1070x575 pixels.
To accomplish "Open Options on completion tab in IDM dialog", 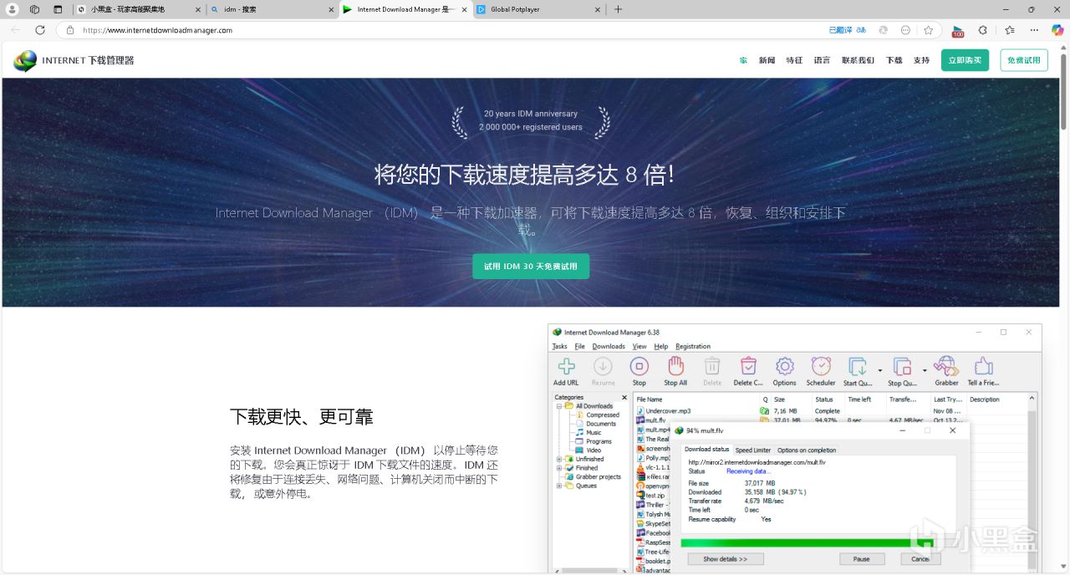I will 807,450.
